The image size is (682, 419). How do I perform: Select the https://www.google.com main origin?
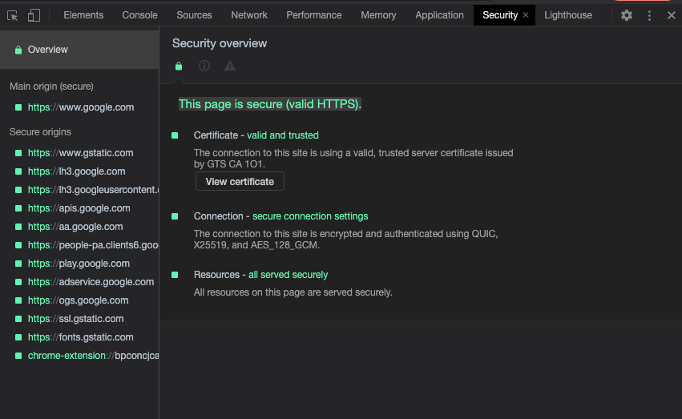click(80, 107)
